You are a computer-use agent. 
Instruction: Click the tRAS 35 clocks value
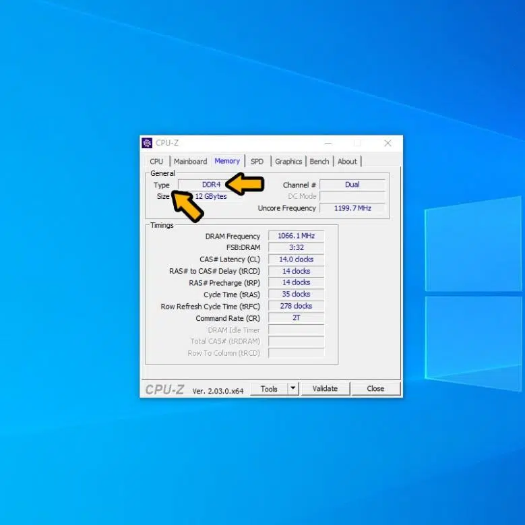point(296,294)
